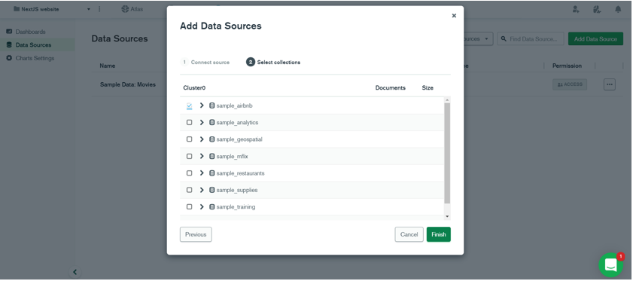Click the sample_airbnb database icon
This screenshot has width=633, height=281.
[212, 105]
